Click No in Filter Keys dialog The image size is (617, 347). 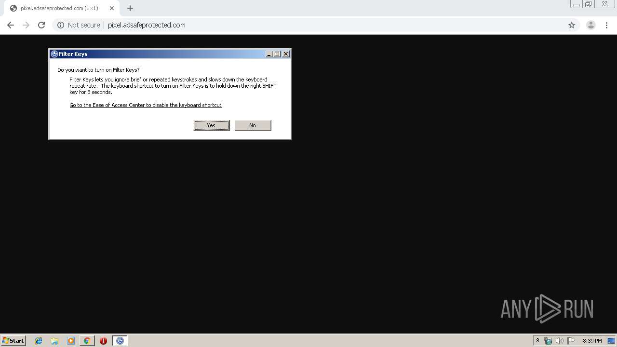point(253,125)
